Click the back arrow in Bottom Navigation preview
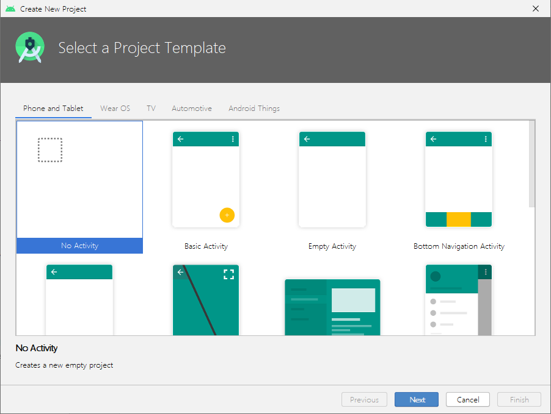551x414 pixels. click(434, 139)
